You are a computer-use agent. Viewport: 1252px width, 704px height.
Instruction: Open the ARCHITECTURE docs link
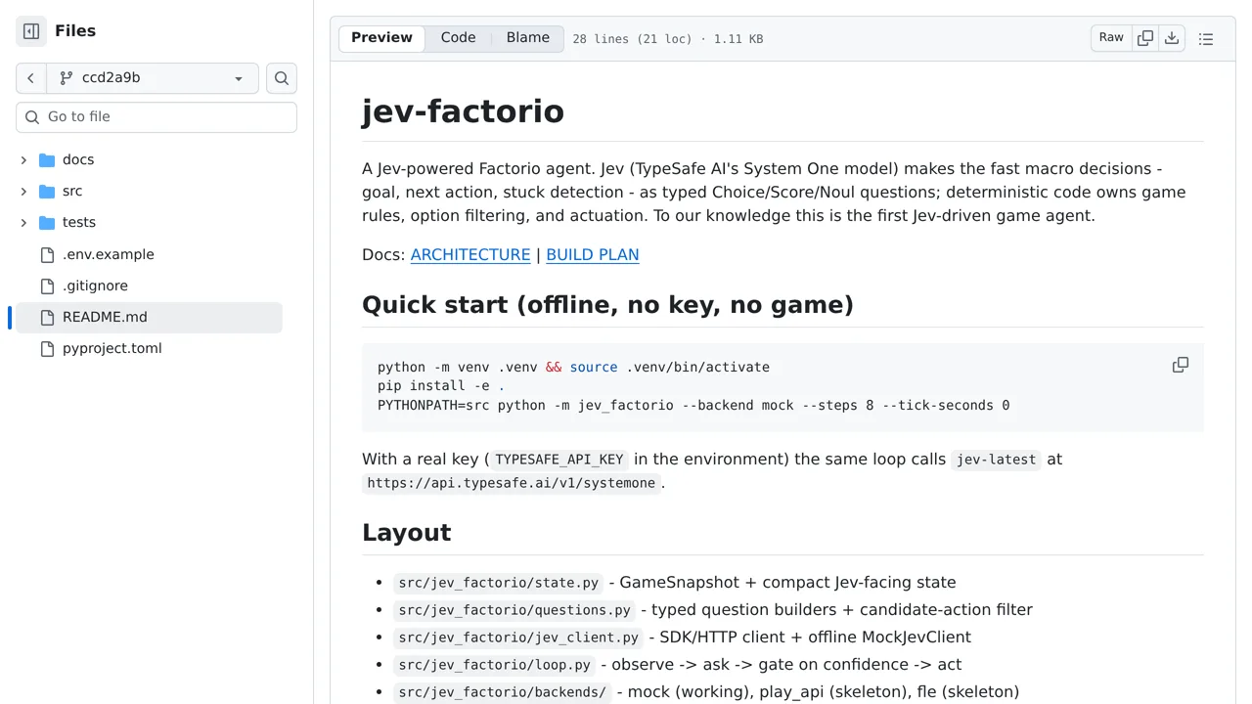470,255
